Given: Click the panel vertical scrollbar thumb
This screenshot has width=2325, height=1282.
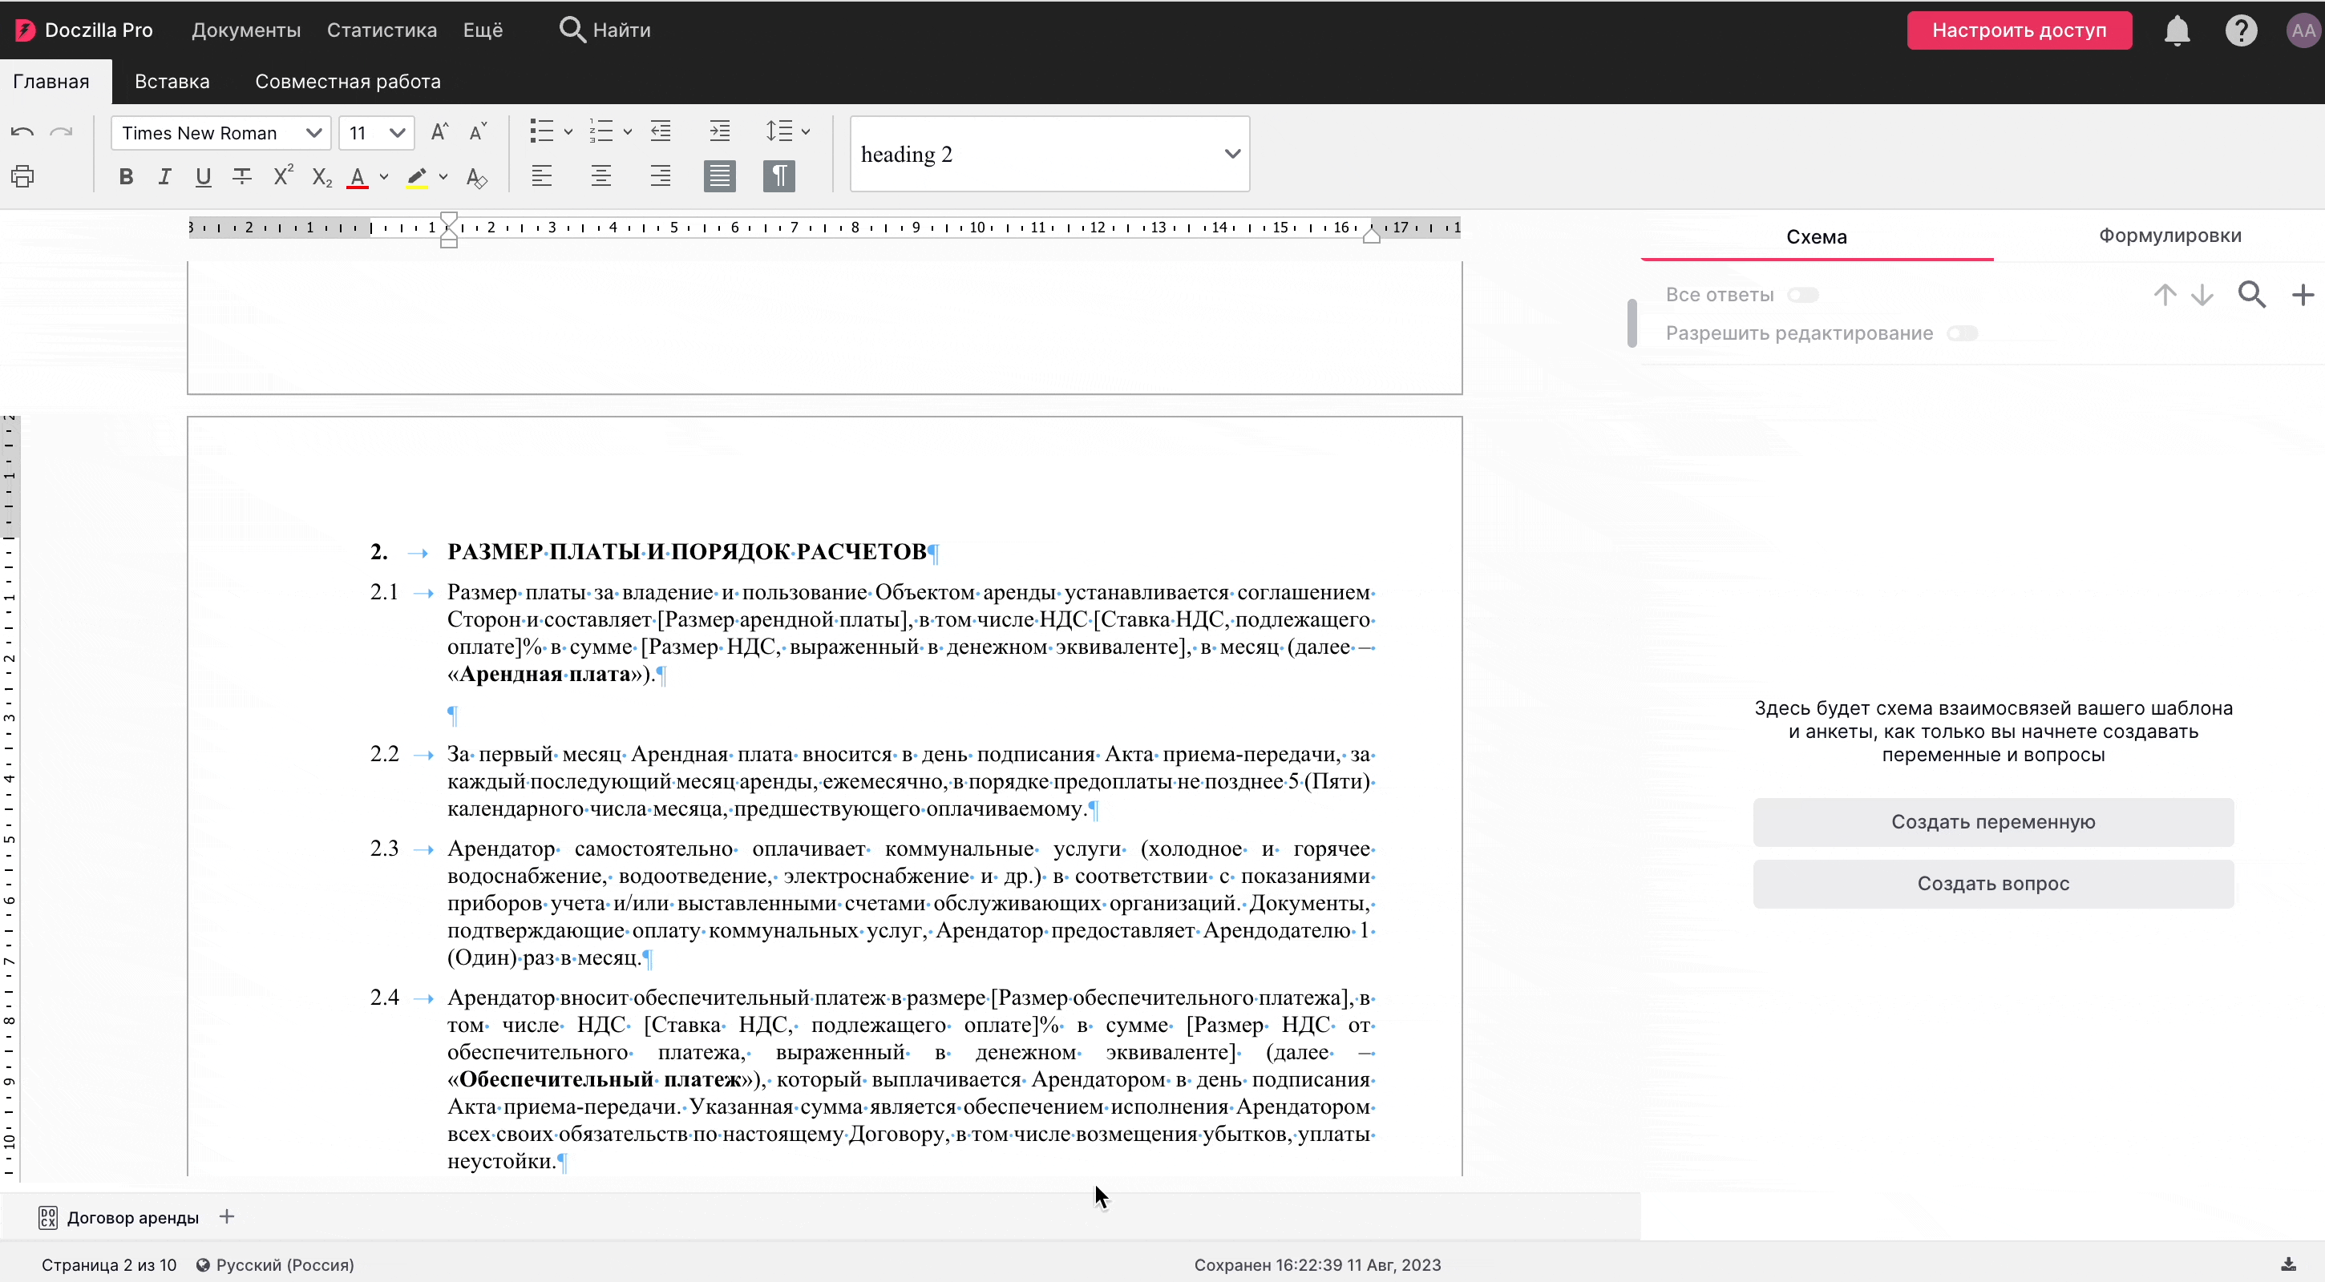Looking at the screenshot, I should 1632,323.
